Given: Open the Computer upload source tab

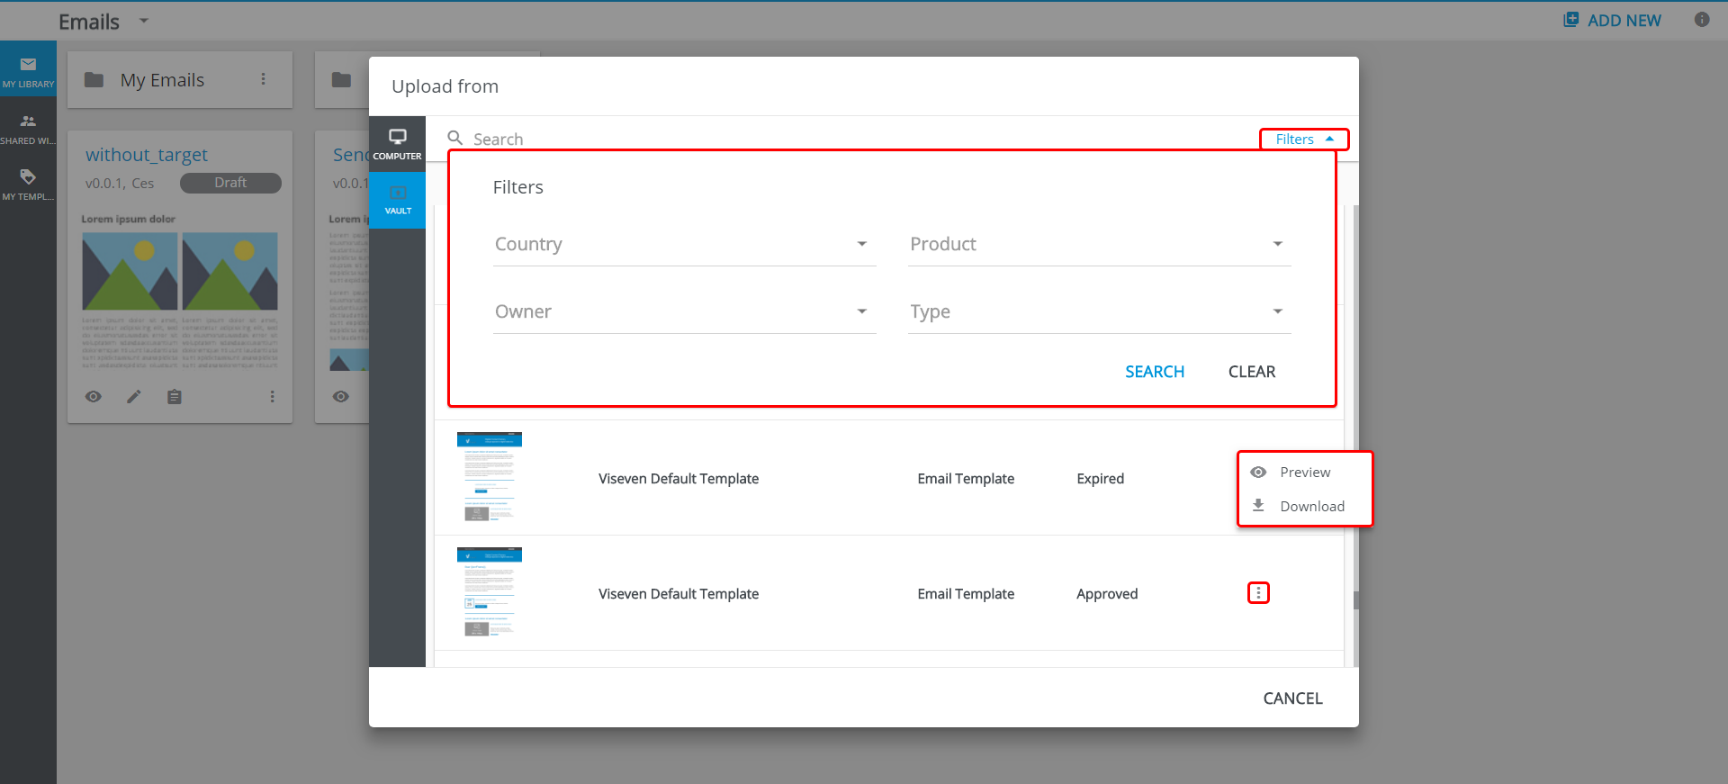Looking at the screenshot, I should [x=397, y=143].
